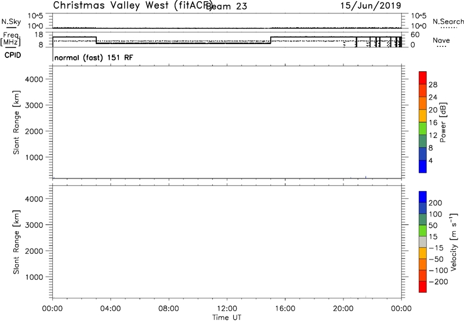
Task: Click the '20:00' time tick label
Action: [x=343, y=309]
